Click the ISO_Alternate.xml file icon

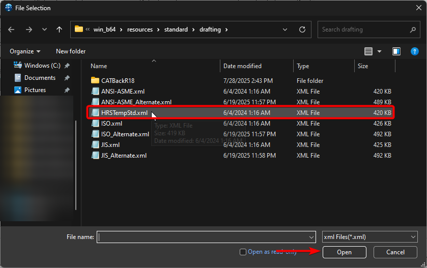pyautogui.click(x=95, y=134)
